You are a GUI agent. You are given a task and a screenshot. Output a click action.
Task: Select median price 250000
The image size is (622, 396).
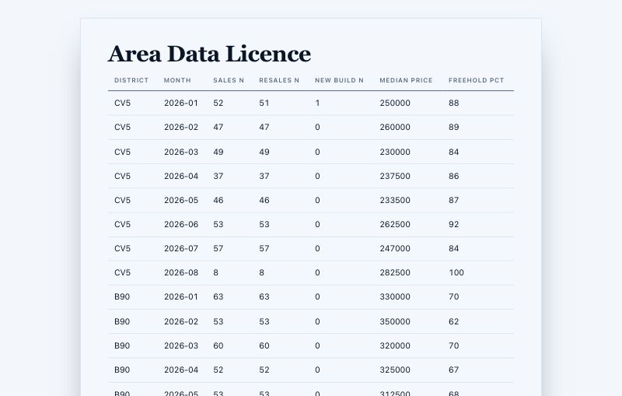pos(395,103)
